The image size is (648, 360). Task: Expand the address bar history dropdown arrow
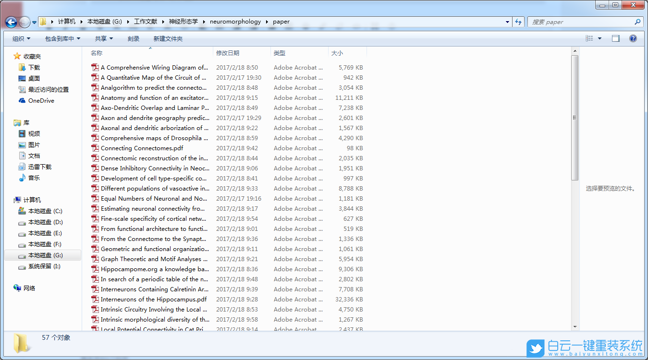[508, 22]
